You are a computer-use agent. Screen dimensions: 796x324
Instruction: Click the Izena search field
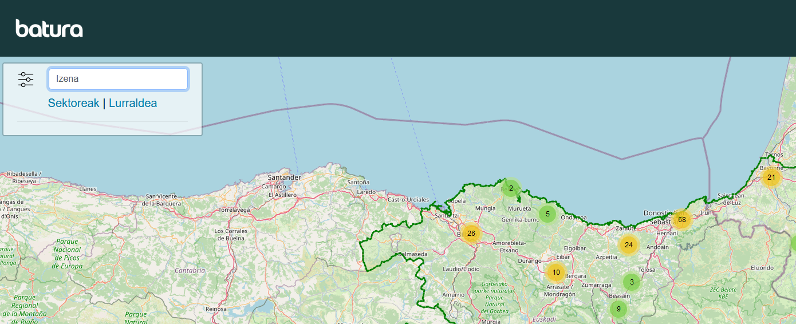(118, 79)
